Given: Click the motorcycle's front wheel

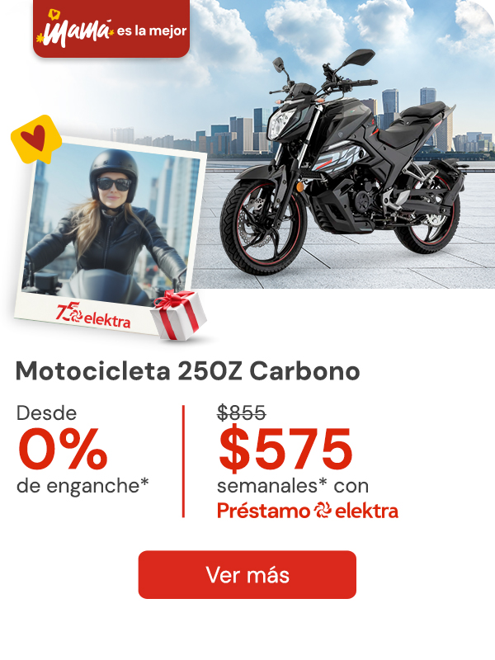Looking at the screenshot, I should pyautogui.click(x=264, y=227).
